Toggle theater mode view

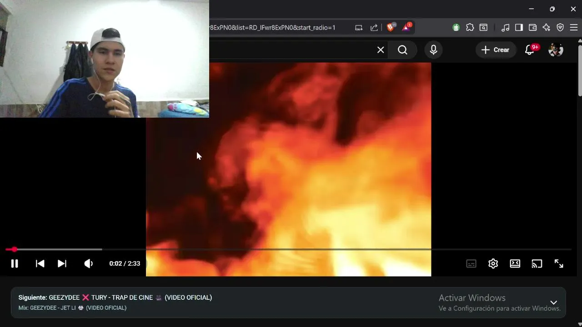pos(515,263)
